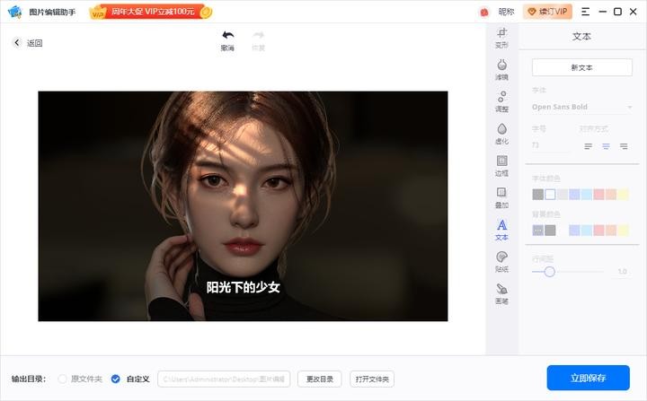
Task: Open the 调整 adjustment tool
Action: [501, 101]
